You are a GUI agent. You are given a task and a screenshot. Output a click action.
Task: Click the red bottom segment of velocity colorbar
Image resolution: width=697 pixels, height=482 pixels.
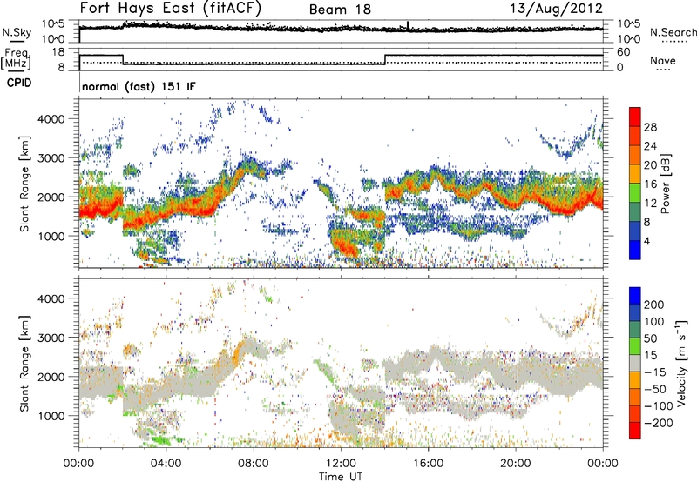click(635, 431)
